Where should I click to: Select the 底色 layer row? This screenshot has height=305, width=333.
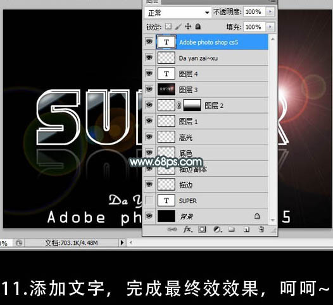206,153
